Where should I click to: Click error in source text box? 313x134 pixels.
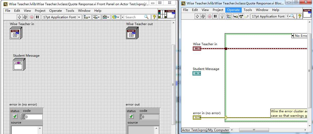pyautogui.click(x=25, y=130)
